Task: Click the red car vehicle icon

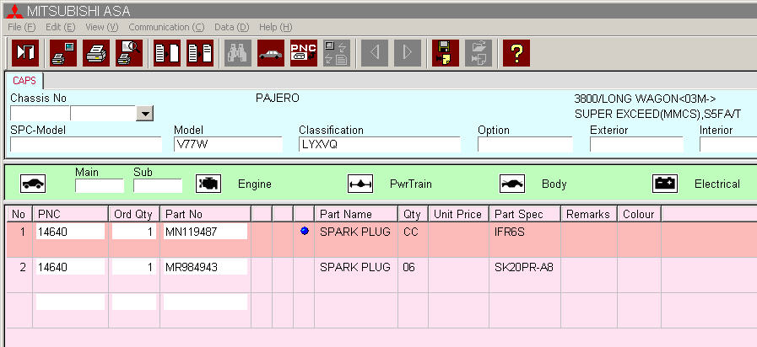Action: 270,52
